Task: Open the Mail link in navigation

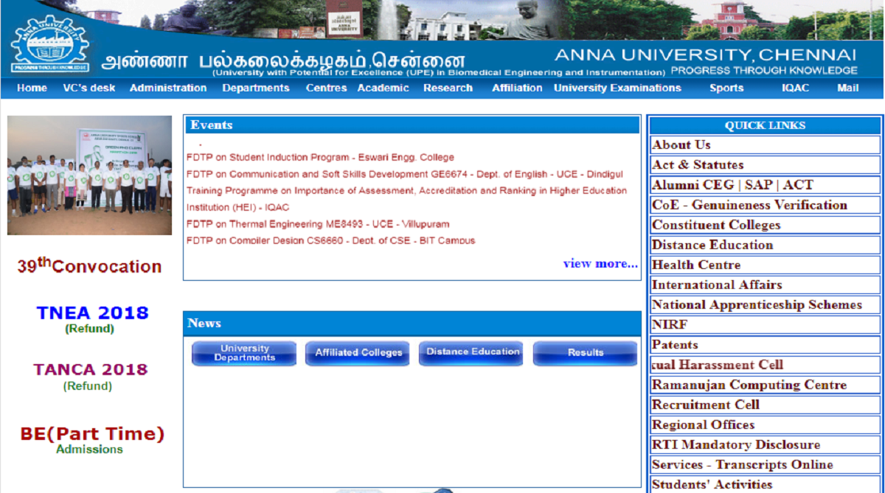Action: click(847, 88)
